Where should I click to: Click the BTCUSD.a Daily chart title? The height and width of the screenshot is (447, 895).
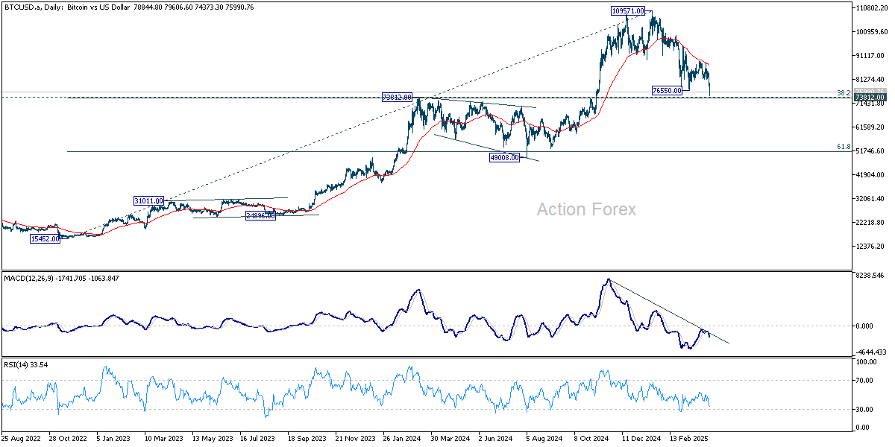tap(128, 7)
